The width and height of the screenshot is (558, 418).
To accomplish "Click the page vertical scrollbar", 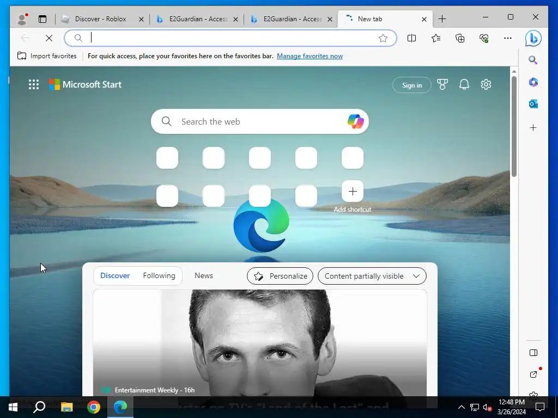I will coord(514,126).
